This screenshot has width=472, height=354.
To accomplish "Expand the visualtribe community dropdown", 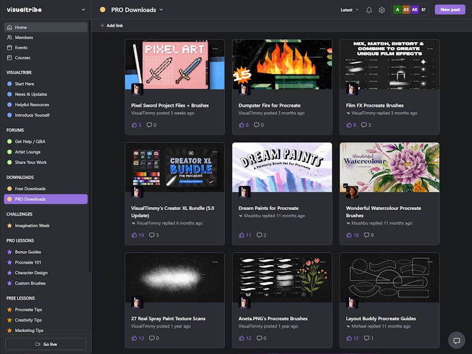I will coord(83,10).
